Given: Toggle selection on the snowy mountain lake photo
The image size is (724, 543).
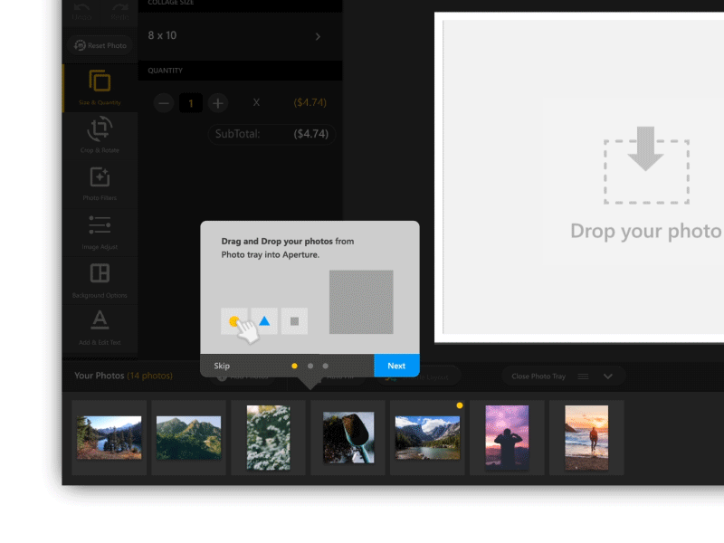Looking at the screenshot, I should (x=427, y=437).
